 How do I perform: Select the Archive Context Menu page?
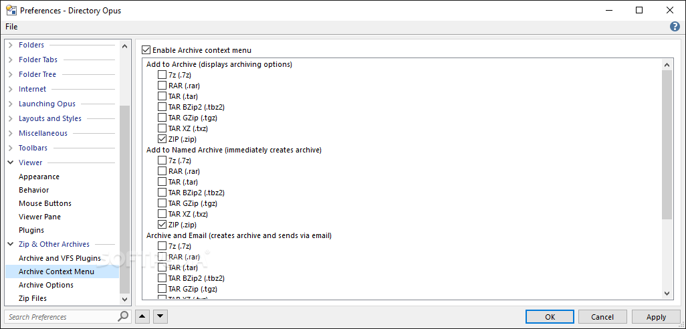(x=62, y=271)
